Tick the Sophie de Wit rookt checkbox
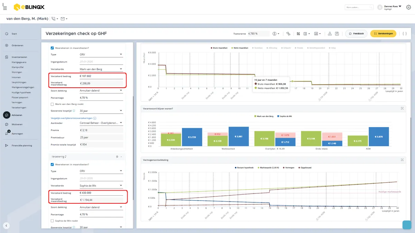Screen dimensions: 415x233 [x=52, y=221]
